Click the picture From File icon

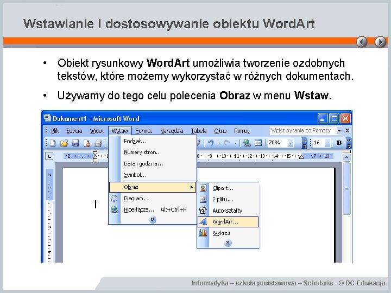coord(203,199)
